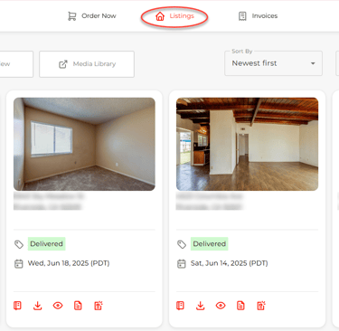This screenshot has width=339, height=331.
Task: Click the eye icon on the Jun 14 listing
Action: point(221,306)
